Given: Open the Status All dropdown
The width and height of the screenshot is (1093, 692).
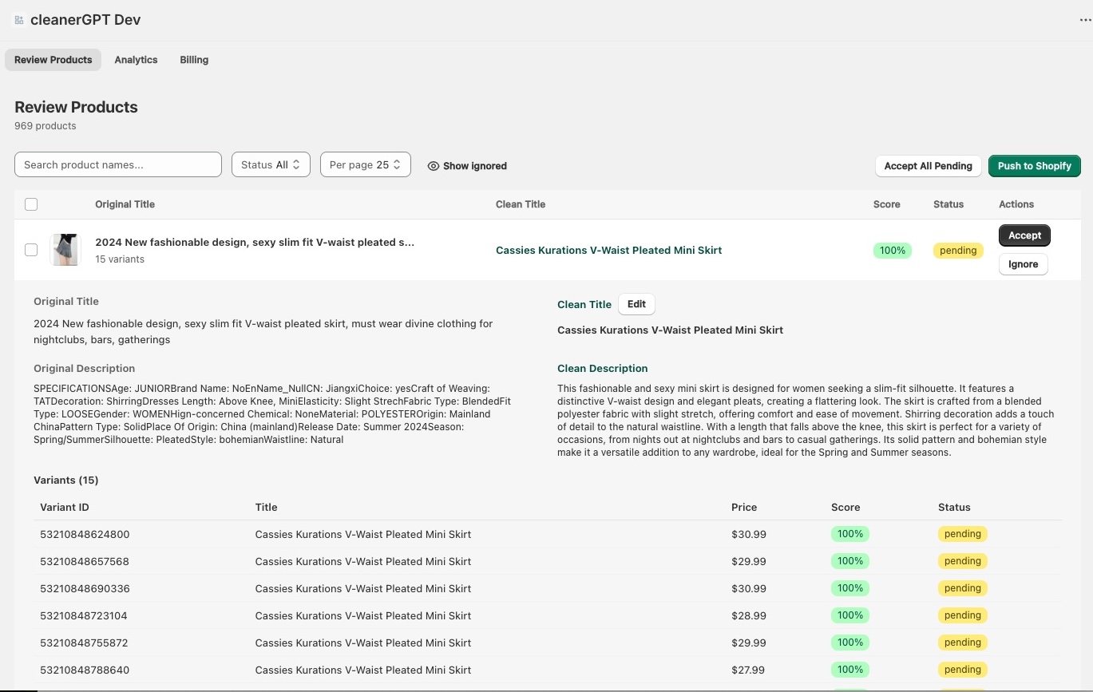Looking at the screenshot, I should (271, 164).
